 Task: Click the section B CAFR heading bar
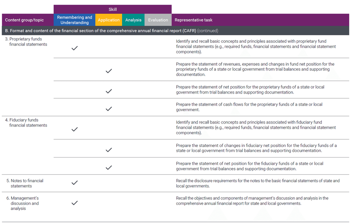tap(111, 31)
